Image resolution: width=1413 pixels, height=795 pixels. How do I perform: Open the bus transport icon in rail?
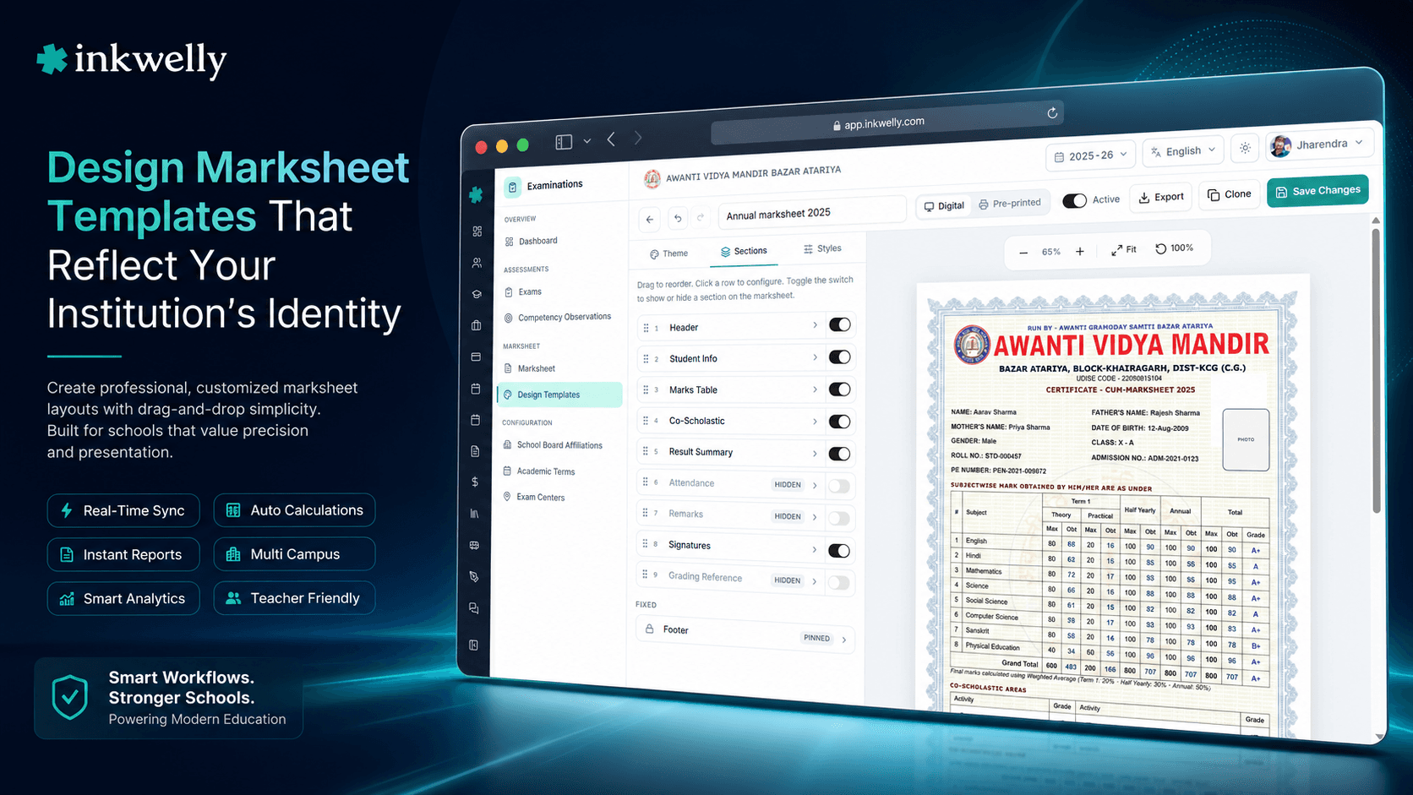[x=474, y=545]
